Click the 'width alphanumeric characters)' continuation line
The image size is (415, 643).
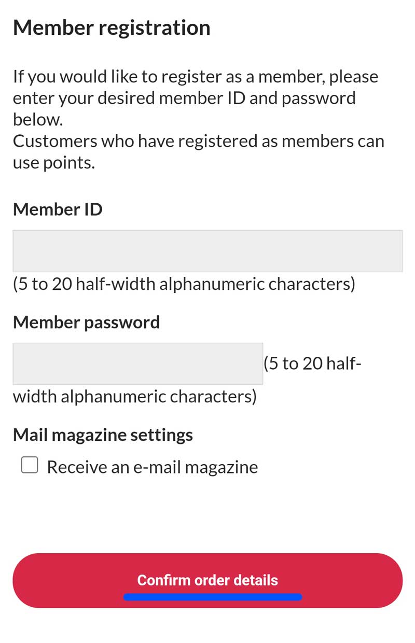point(135,397)
